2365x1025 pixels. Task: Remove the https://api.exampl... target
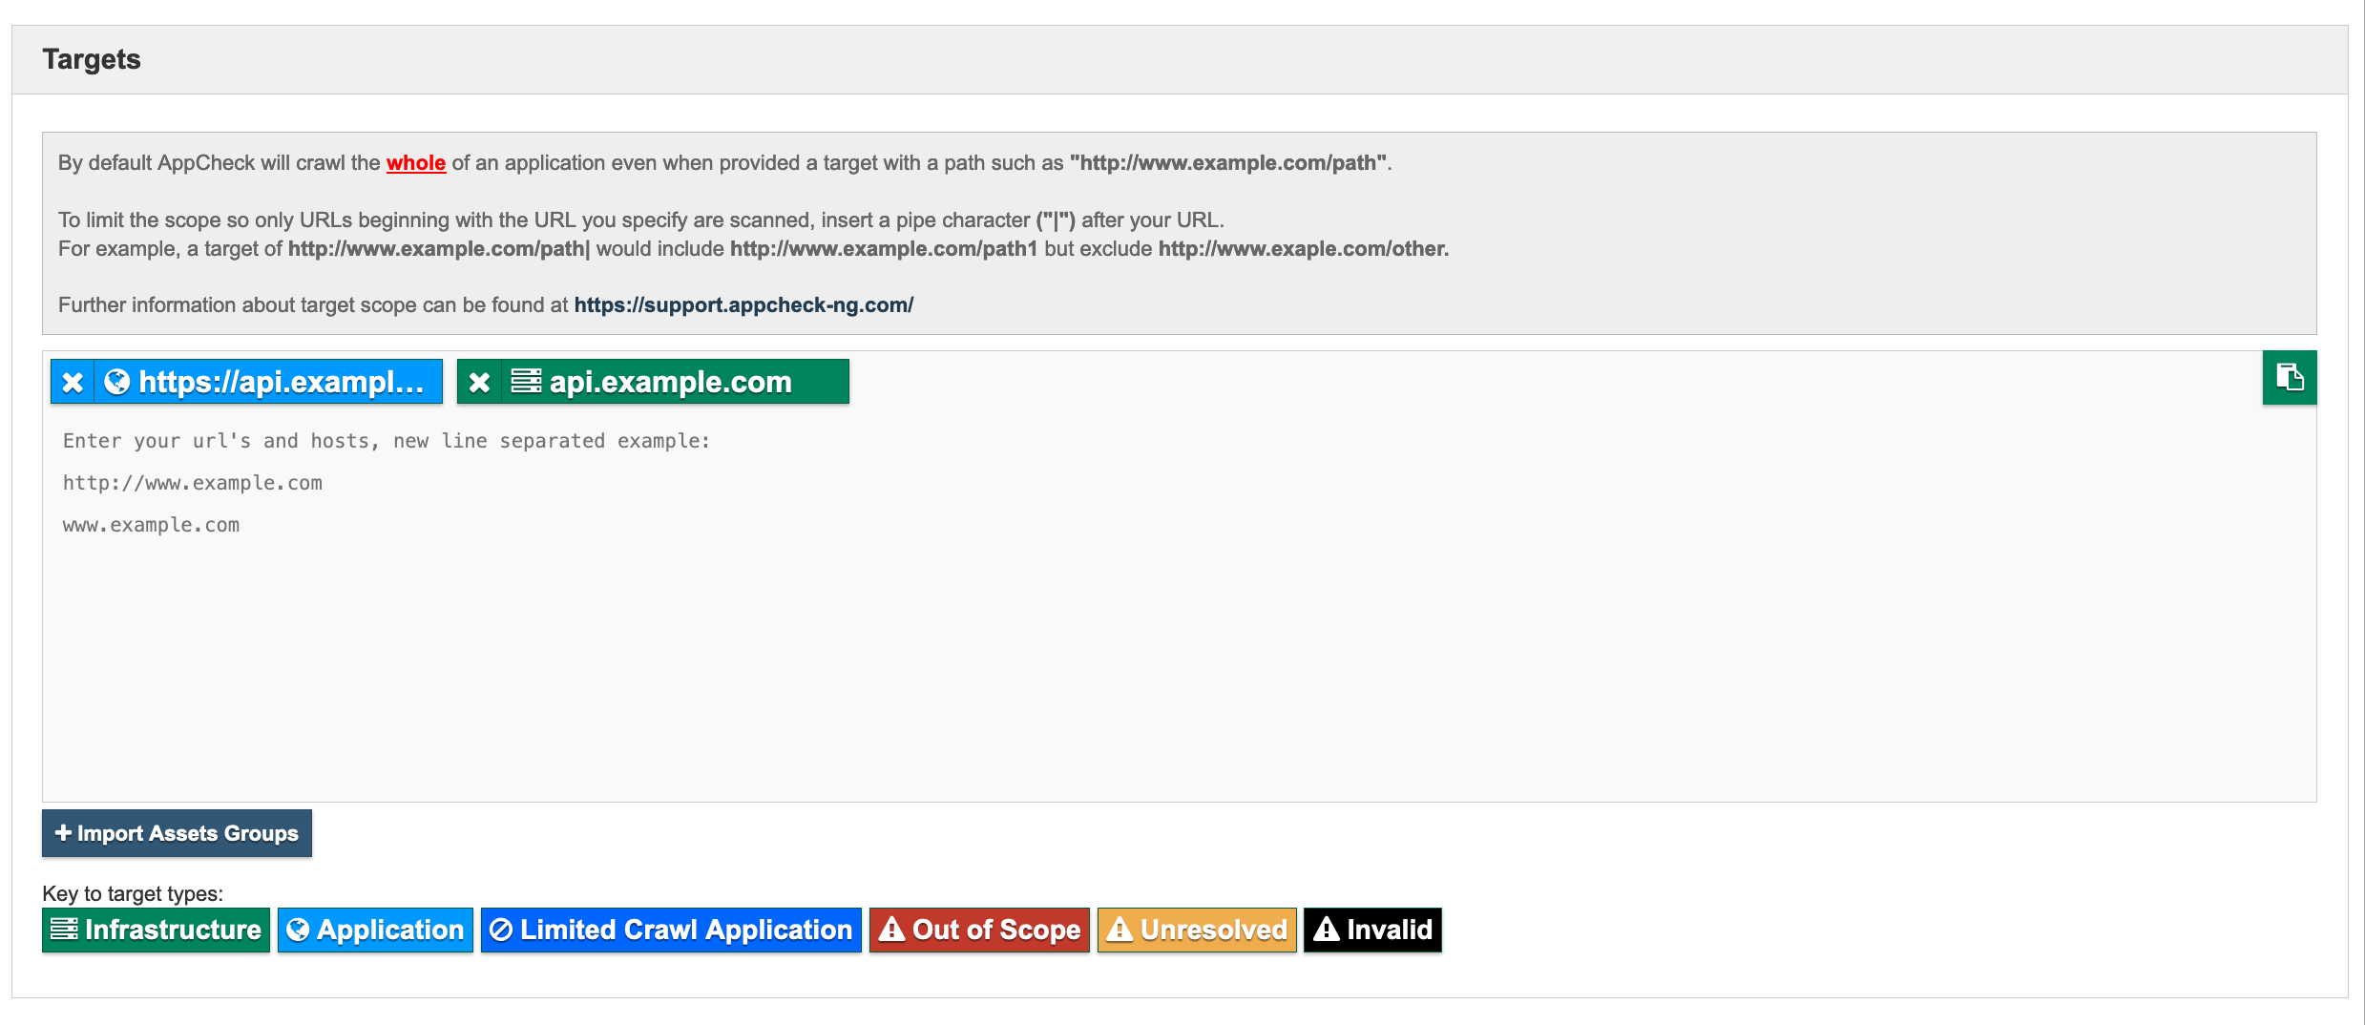[73, 381]
